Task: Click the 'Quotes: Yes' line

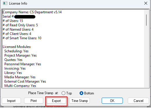Action: pyautogui.click(x=13, y=60)
